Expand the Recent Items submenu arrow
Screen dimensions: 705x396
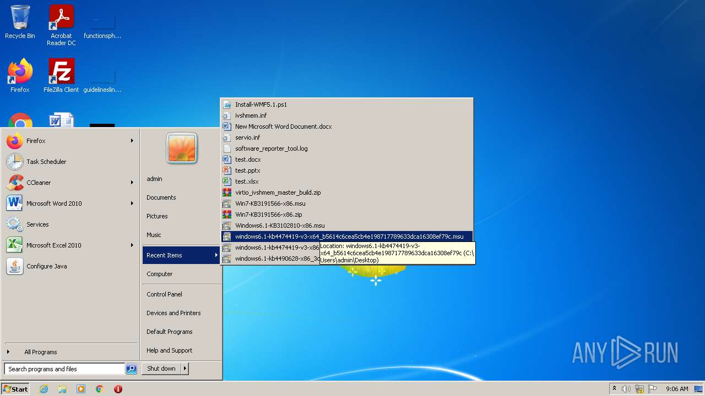(x=216, y=255)
